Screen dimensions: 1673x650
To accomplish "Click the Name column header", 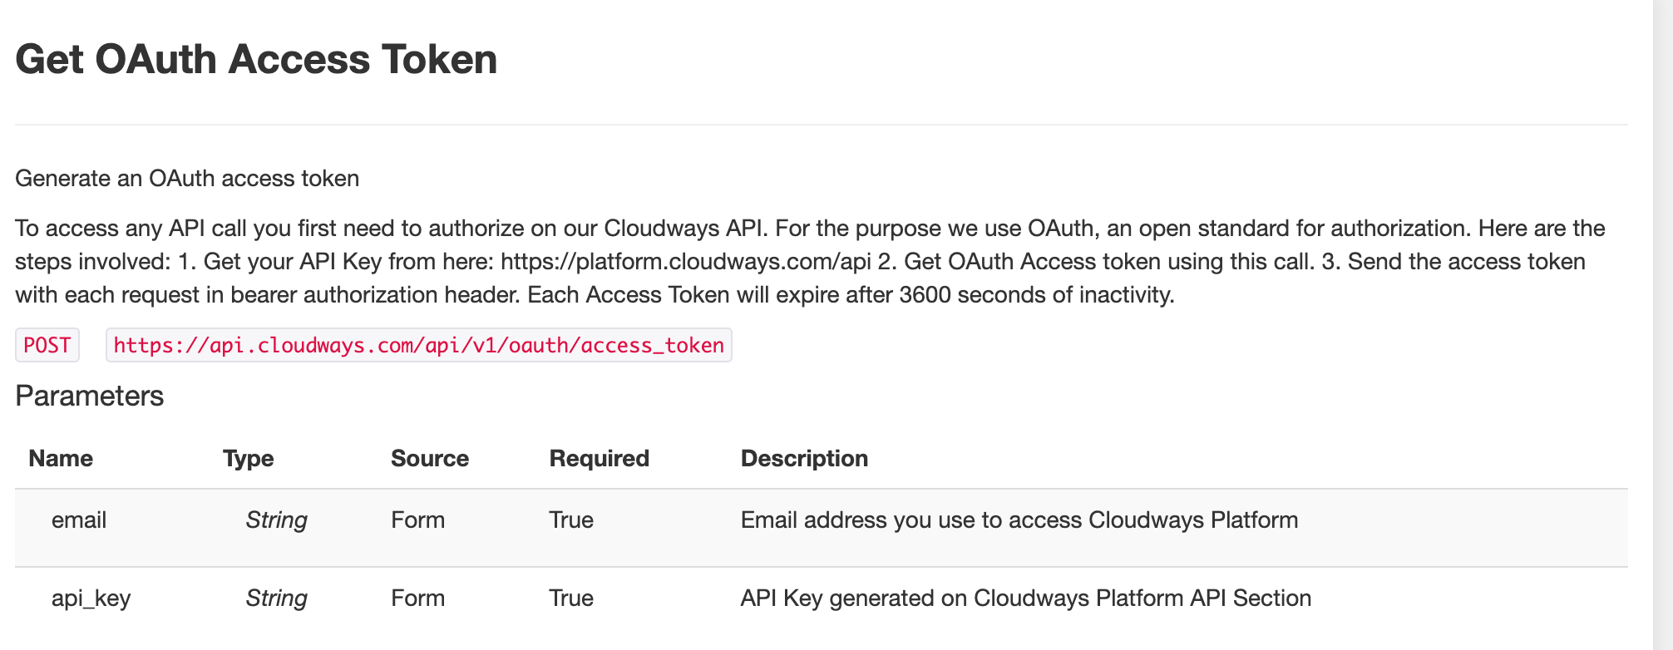I will [61, 459].
